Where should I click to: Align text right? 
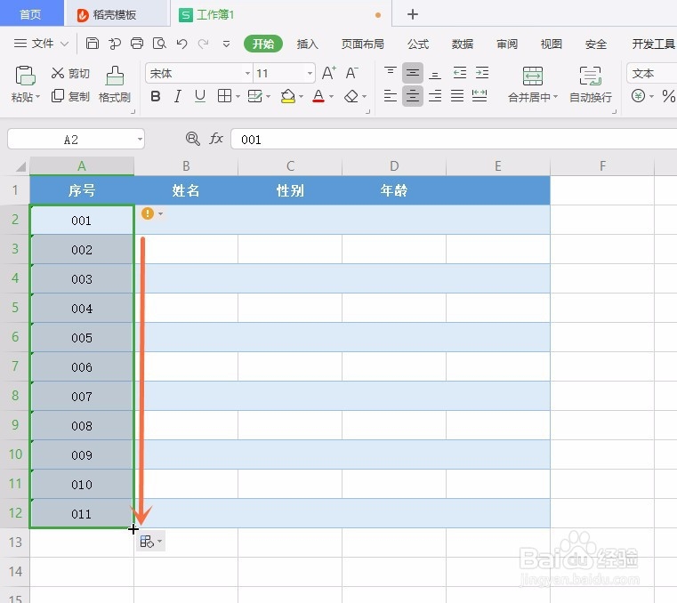click(435, 96)
